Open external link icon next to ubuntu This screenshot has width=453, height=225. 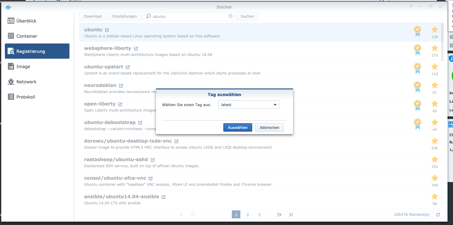(107, 30)
